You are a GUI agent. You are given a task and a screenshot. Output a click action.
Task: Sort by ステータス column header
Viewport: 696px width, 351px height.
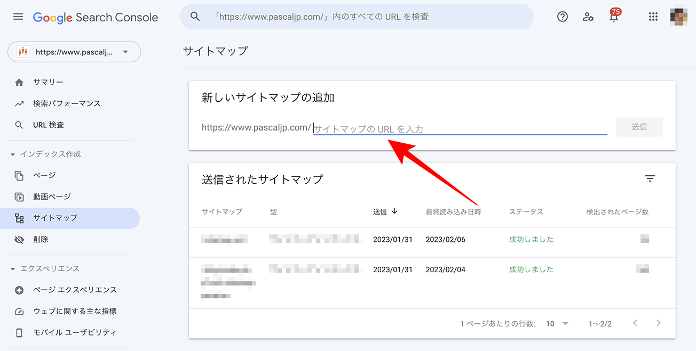(x=526, y=211)
